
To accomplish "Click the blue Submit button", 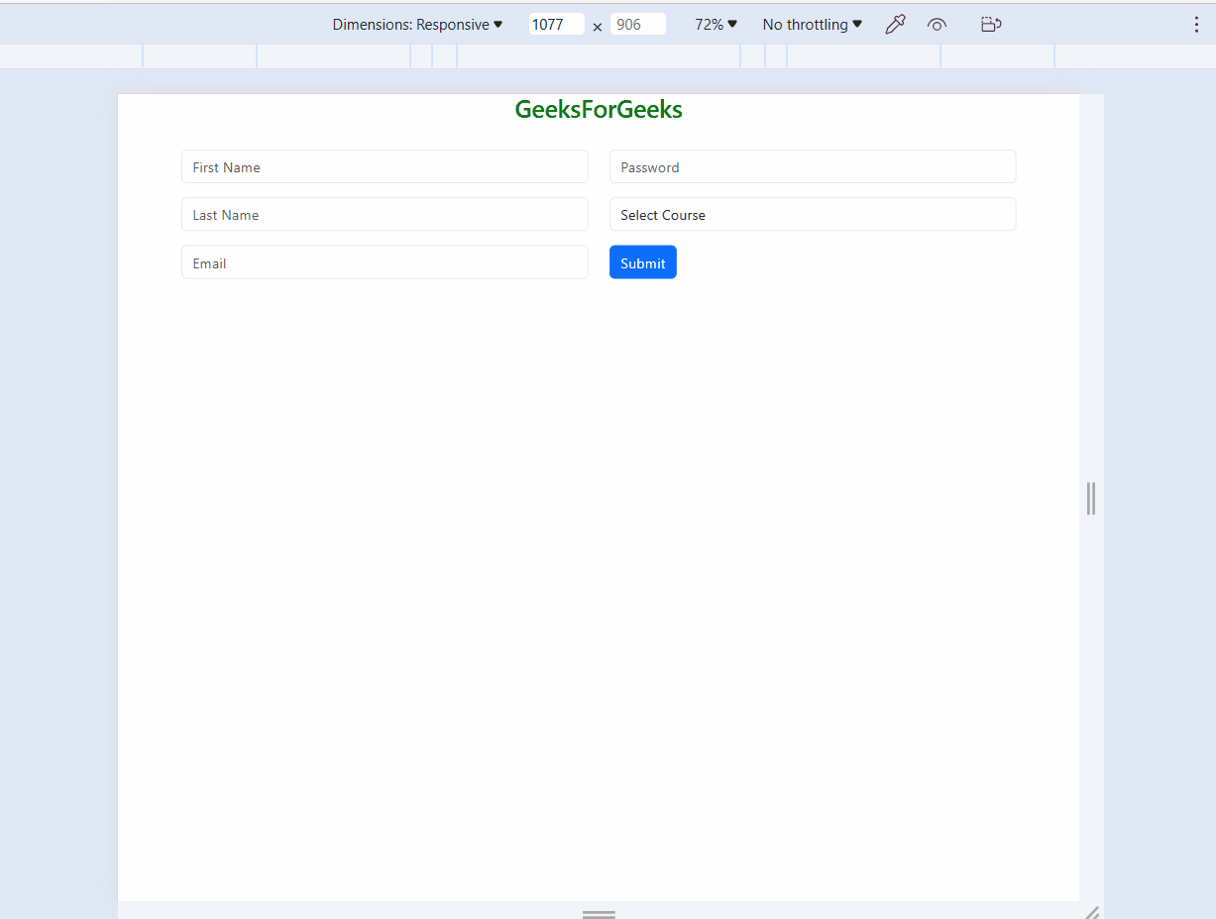I will [643, 262].
